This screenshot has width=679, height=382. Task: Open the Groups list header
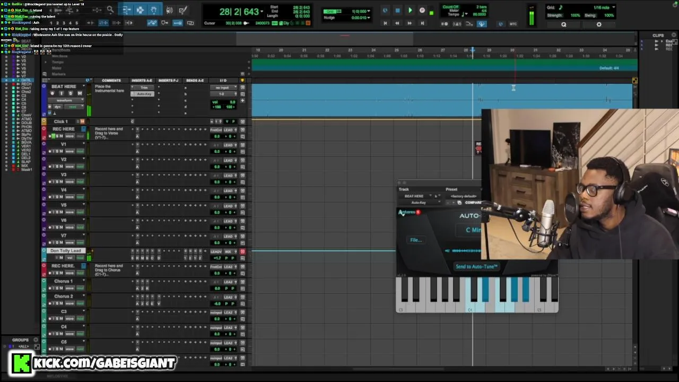coord(20,340)
